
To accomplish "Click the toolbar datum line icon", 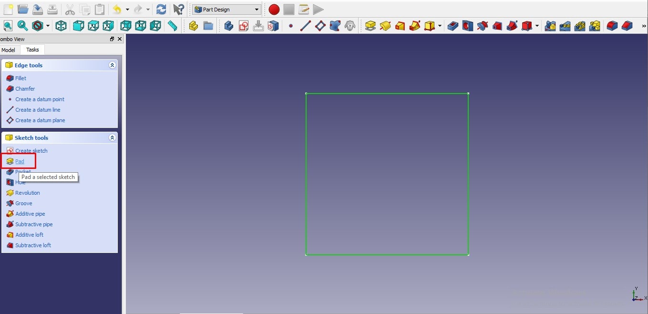I will click(x=306, y=26).
